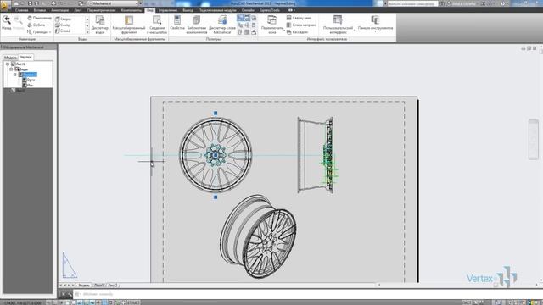The image size is (543, 305).
Task: Collapse the Лист1 tree node
Action: pos(8,64)
